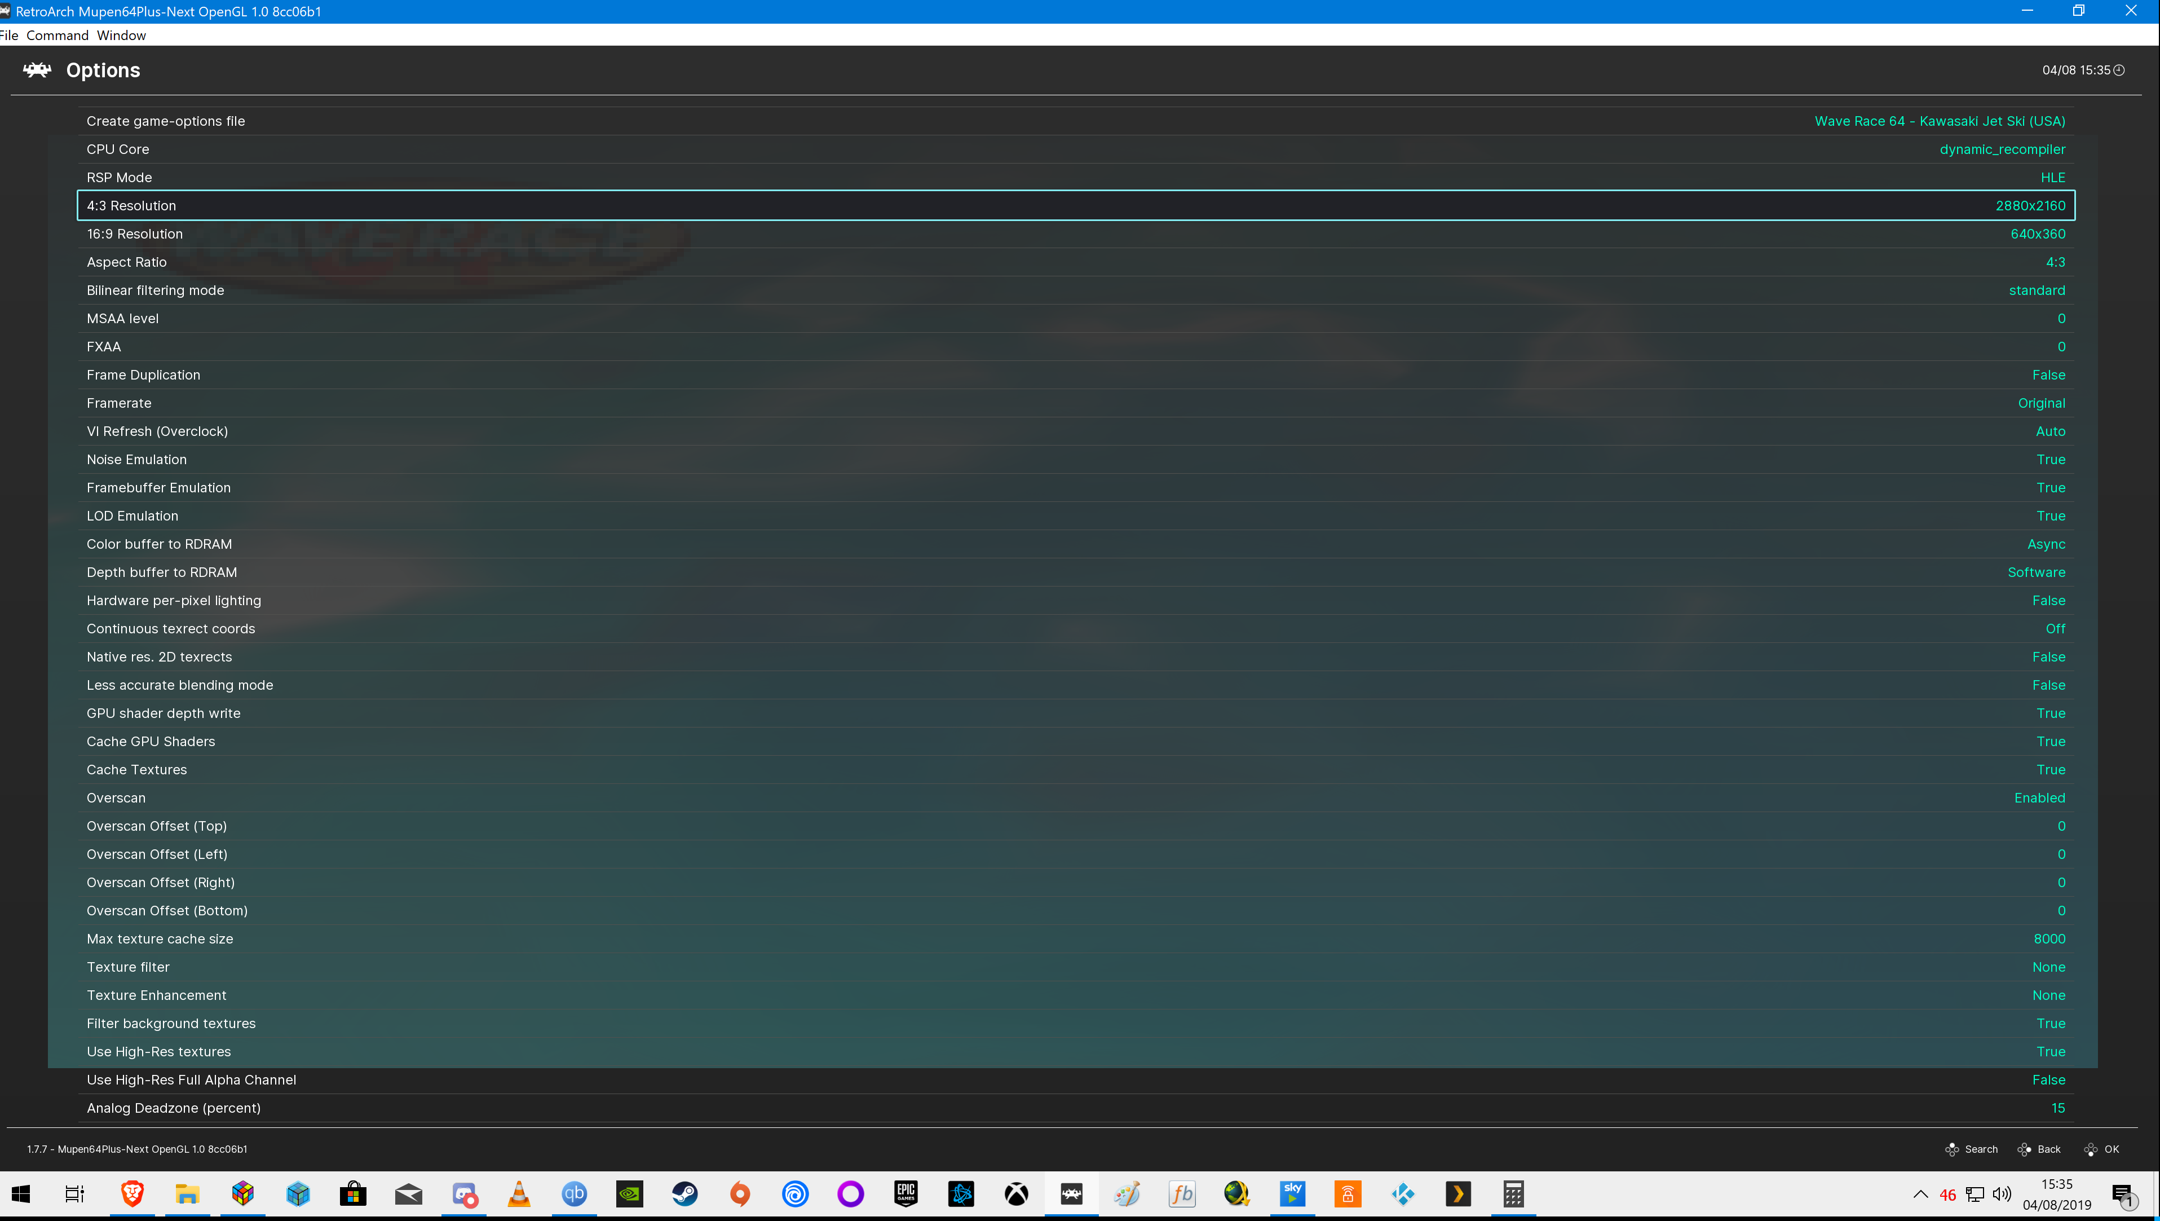Screen dimensions: 2160x1221
Task: Toggle the Overscan setting
Action: 1076,799
